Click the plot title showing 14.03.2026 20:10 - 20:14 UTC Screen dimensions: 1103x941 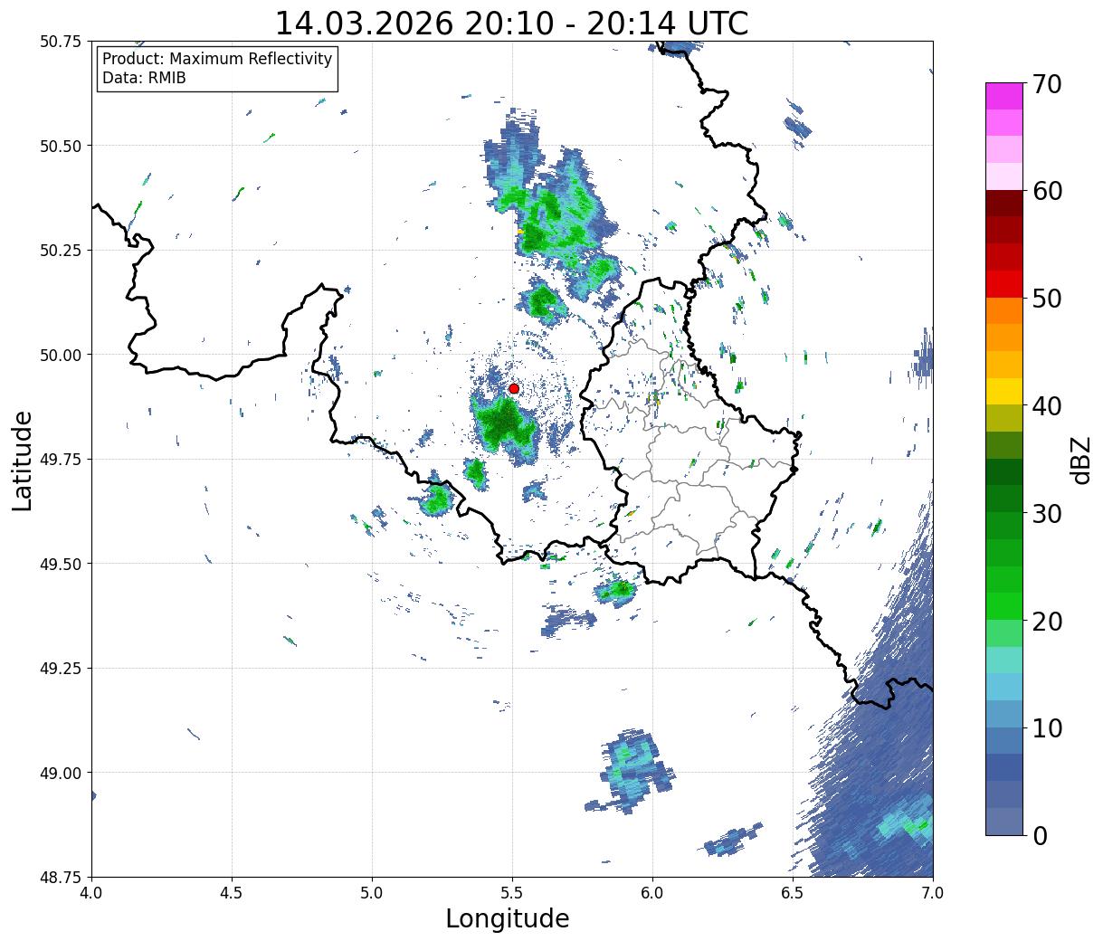pyautogui.click(x=511, y=23)
